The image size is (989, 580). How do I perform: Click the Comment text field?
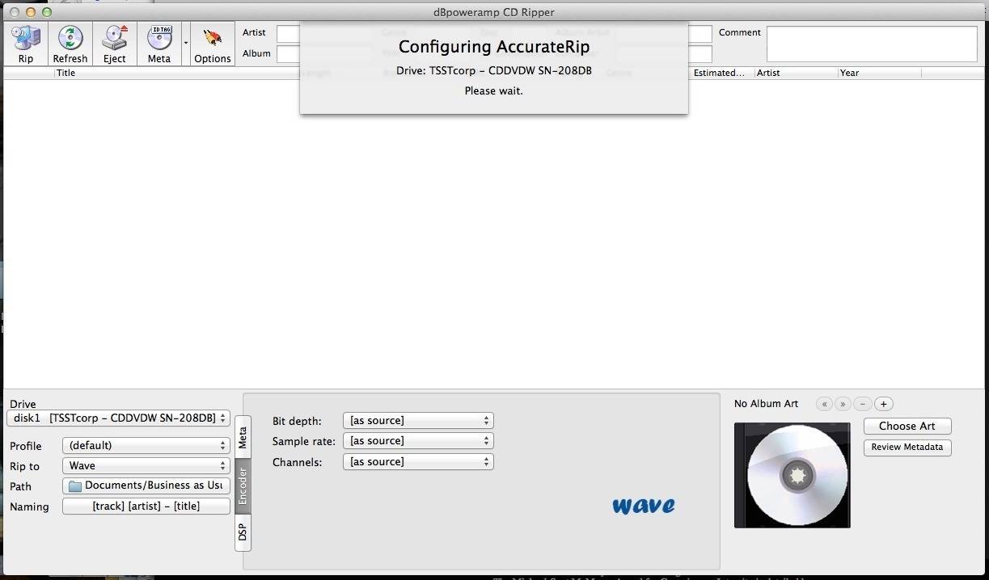[872, 44]
